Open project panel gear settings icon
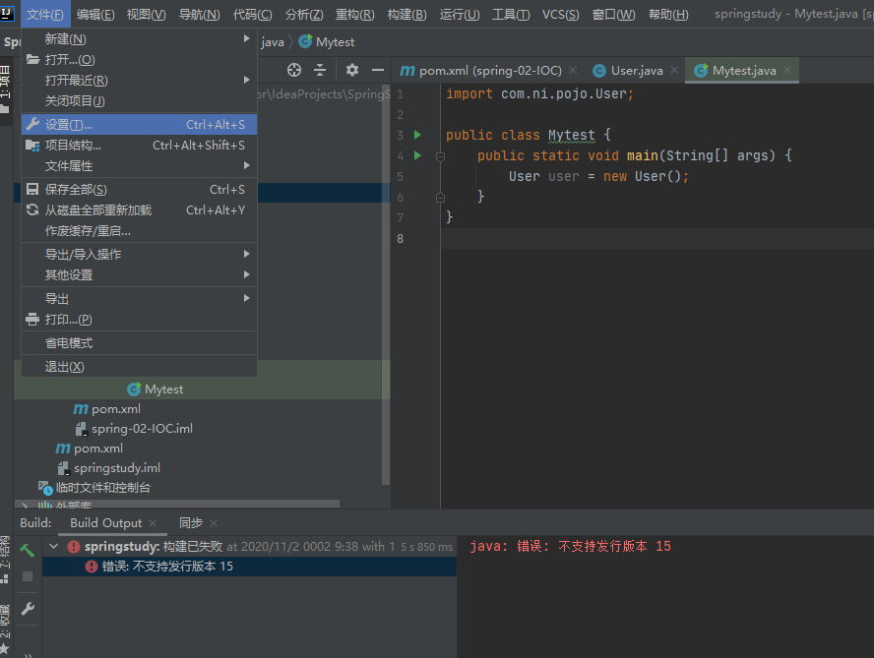The image size is (874, 658). [x=351, y=70]
